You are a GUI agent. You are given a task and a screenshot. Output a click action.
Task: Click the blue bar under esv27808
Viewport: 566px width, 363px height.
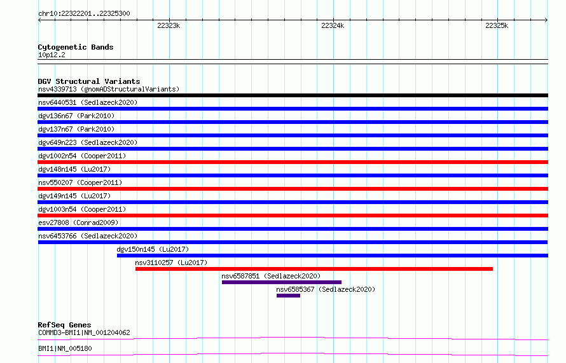tap(293, 229)
